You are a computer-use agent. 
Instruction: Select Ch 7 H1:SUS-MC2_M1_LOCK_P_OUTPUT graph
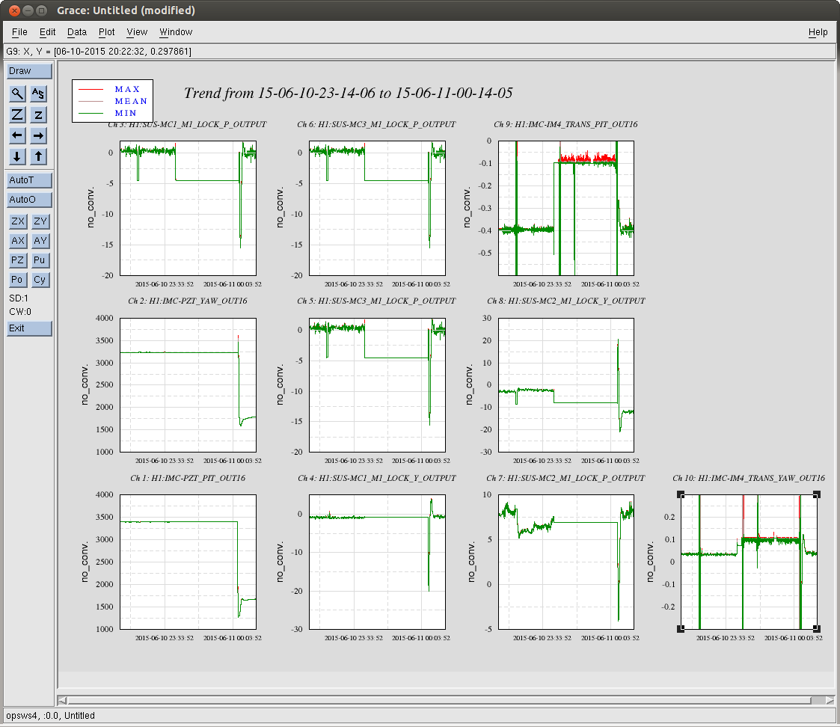pyautogui.click(x=566, y=562)
